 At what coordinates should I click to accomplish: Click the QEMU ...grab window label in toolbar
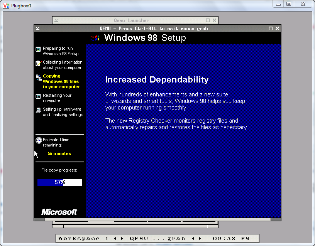click(x=157, y=239)
